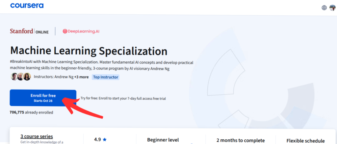
Task: Click the Top Instructor badge
Action: point(106,77)
